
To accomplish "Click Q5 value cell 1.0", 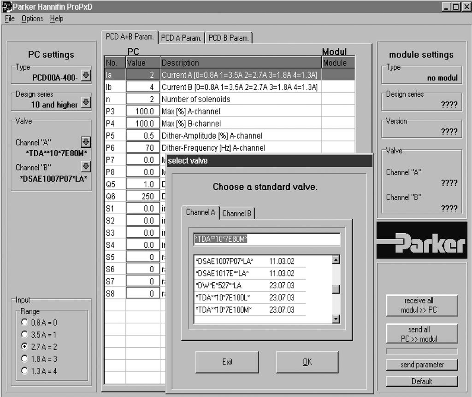I will (143, 184).
